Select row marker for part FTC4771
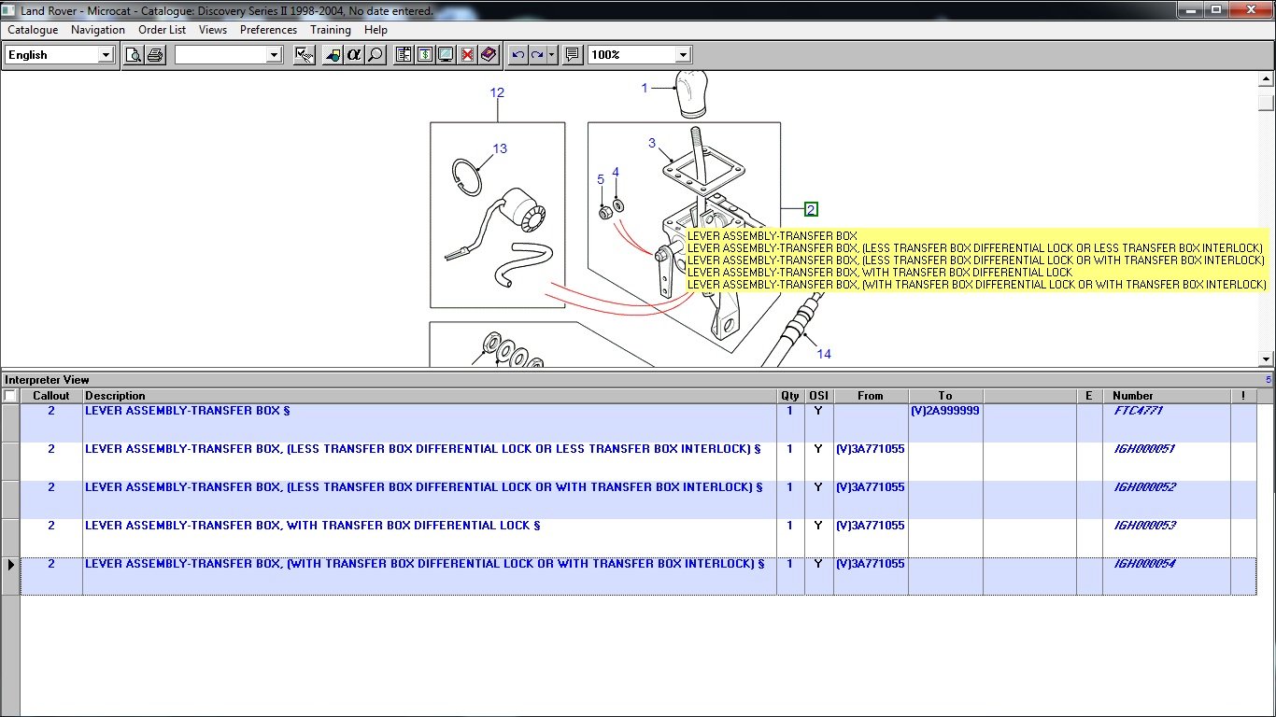This screenshot has width=1276, height=717. click(10, 423)
